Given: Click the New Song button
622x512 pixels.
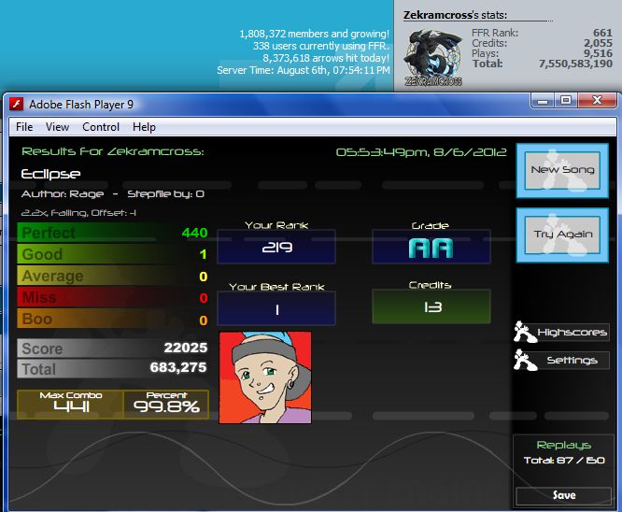Looking at the screenshot, I should point(562,171).
